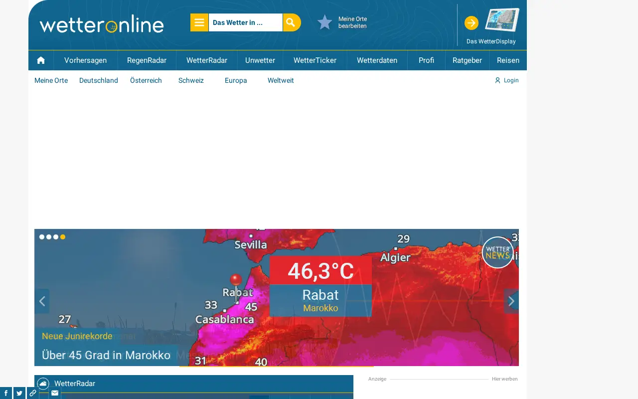Advance to the next news carousel slide

click(x=511, y=301)
